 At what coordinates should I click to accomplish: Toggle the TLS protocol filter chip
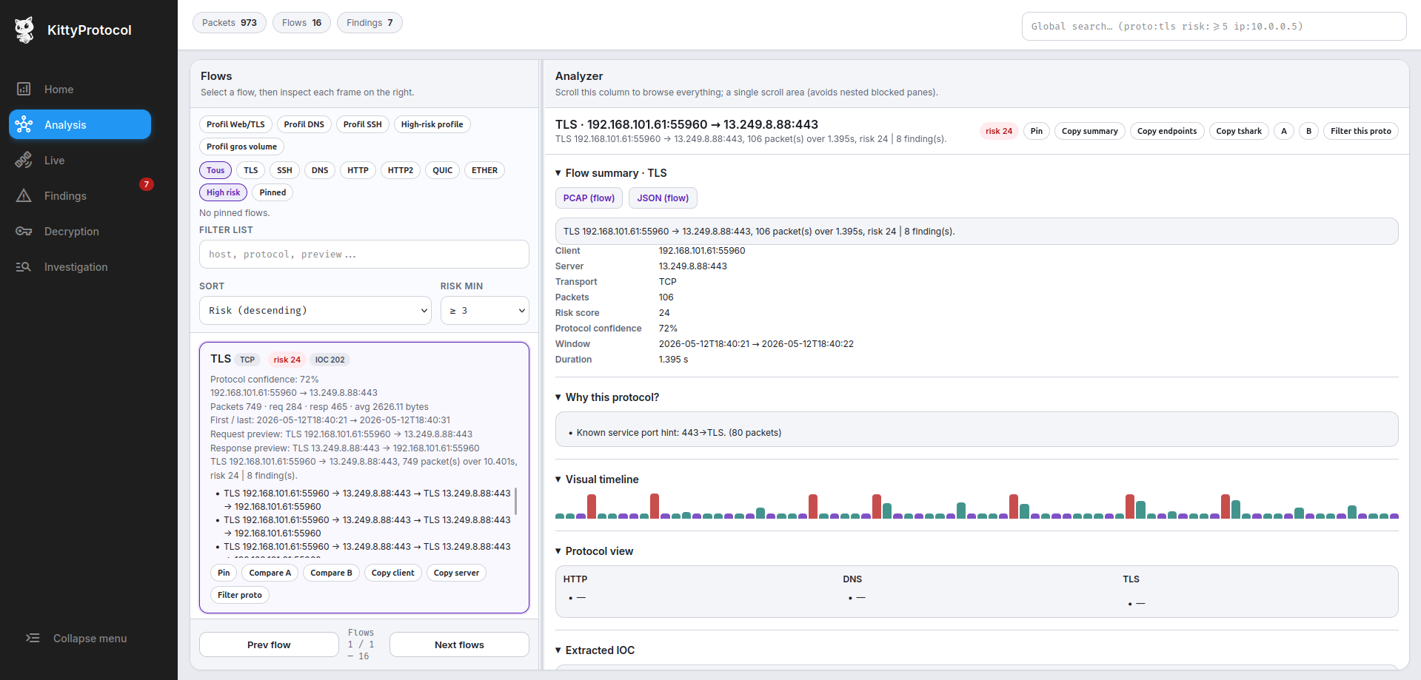click(x=251, y=170)
